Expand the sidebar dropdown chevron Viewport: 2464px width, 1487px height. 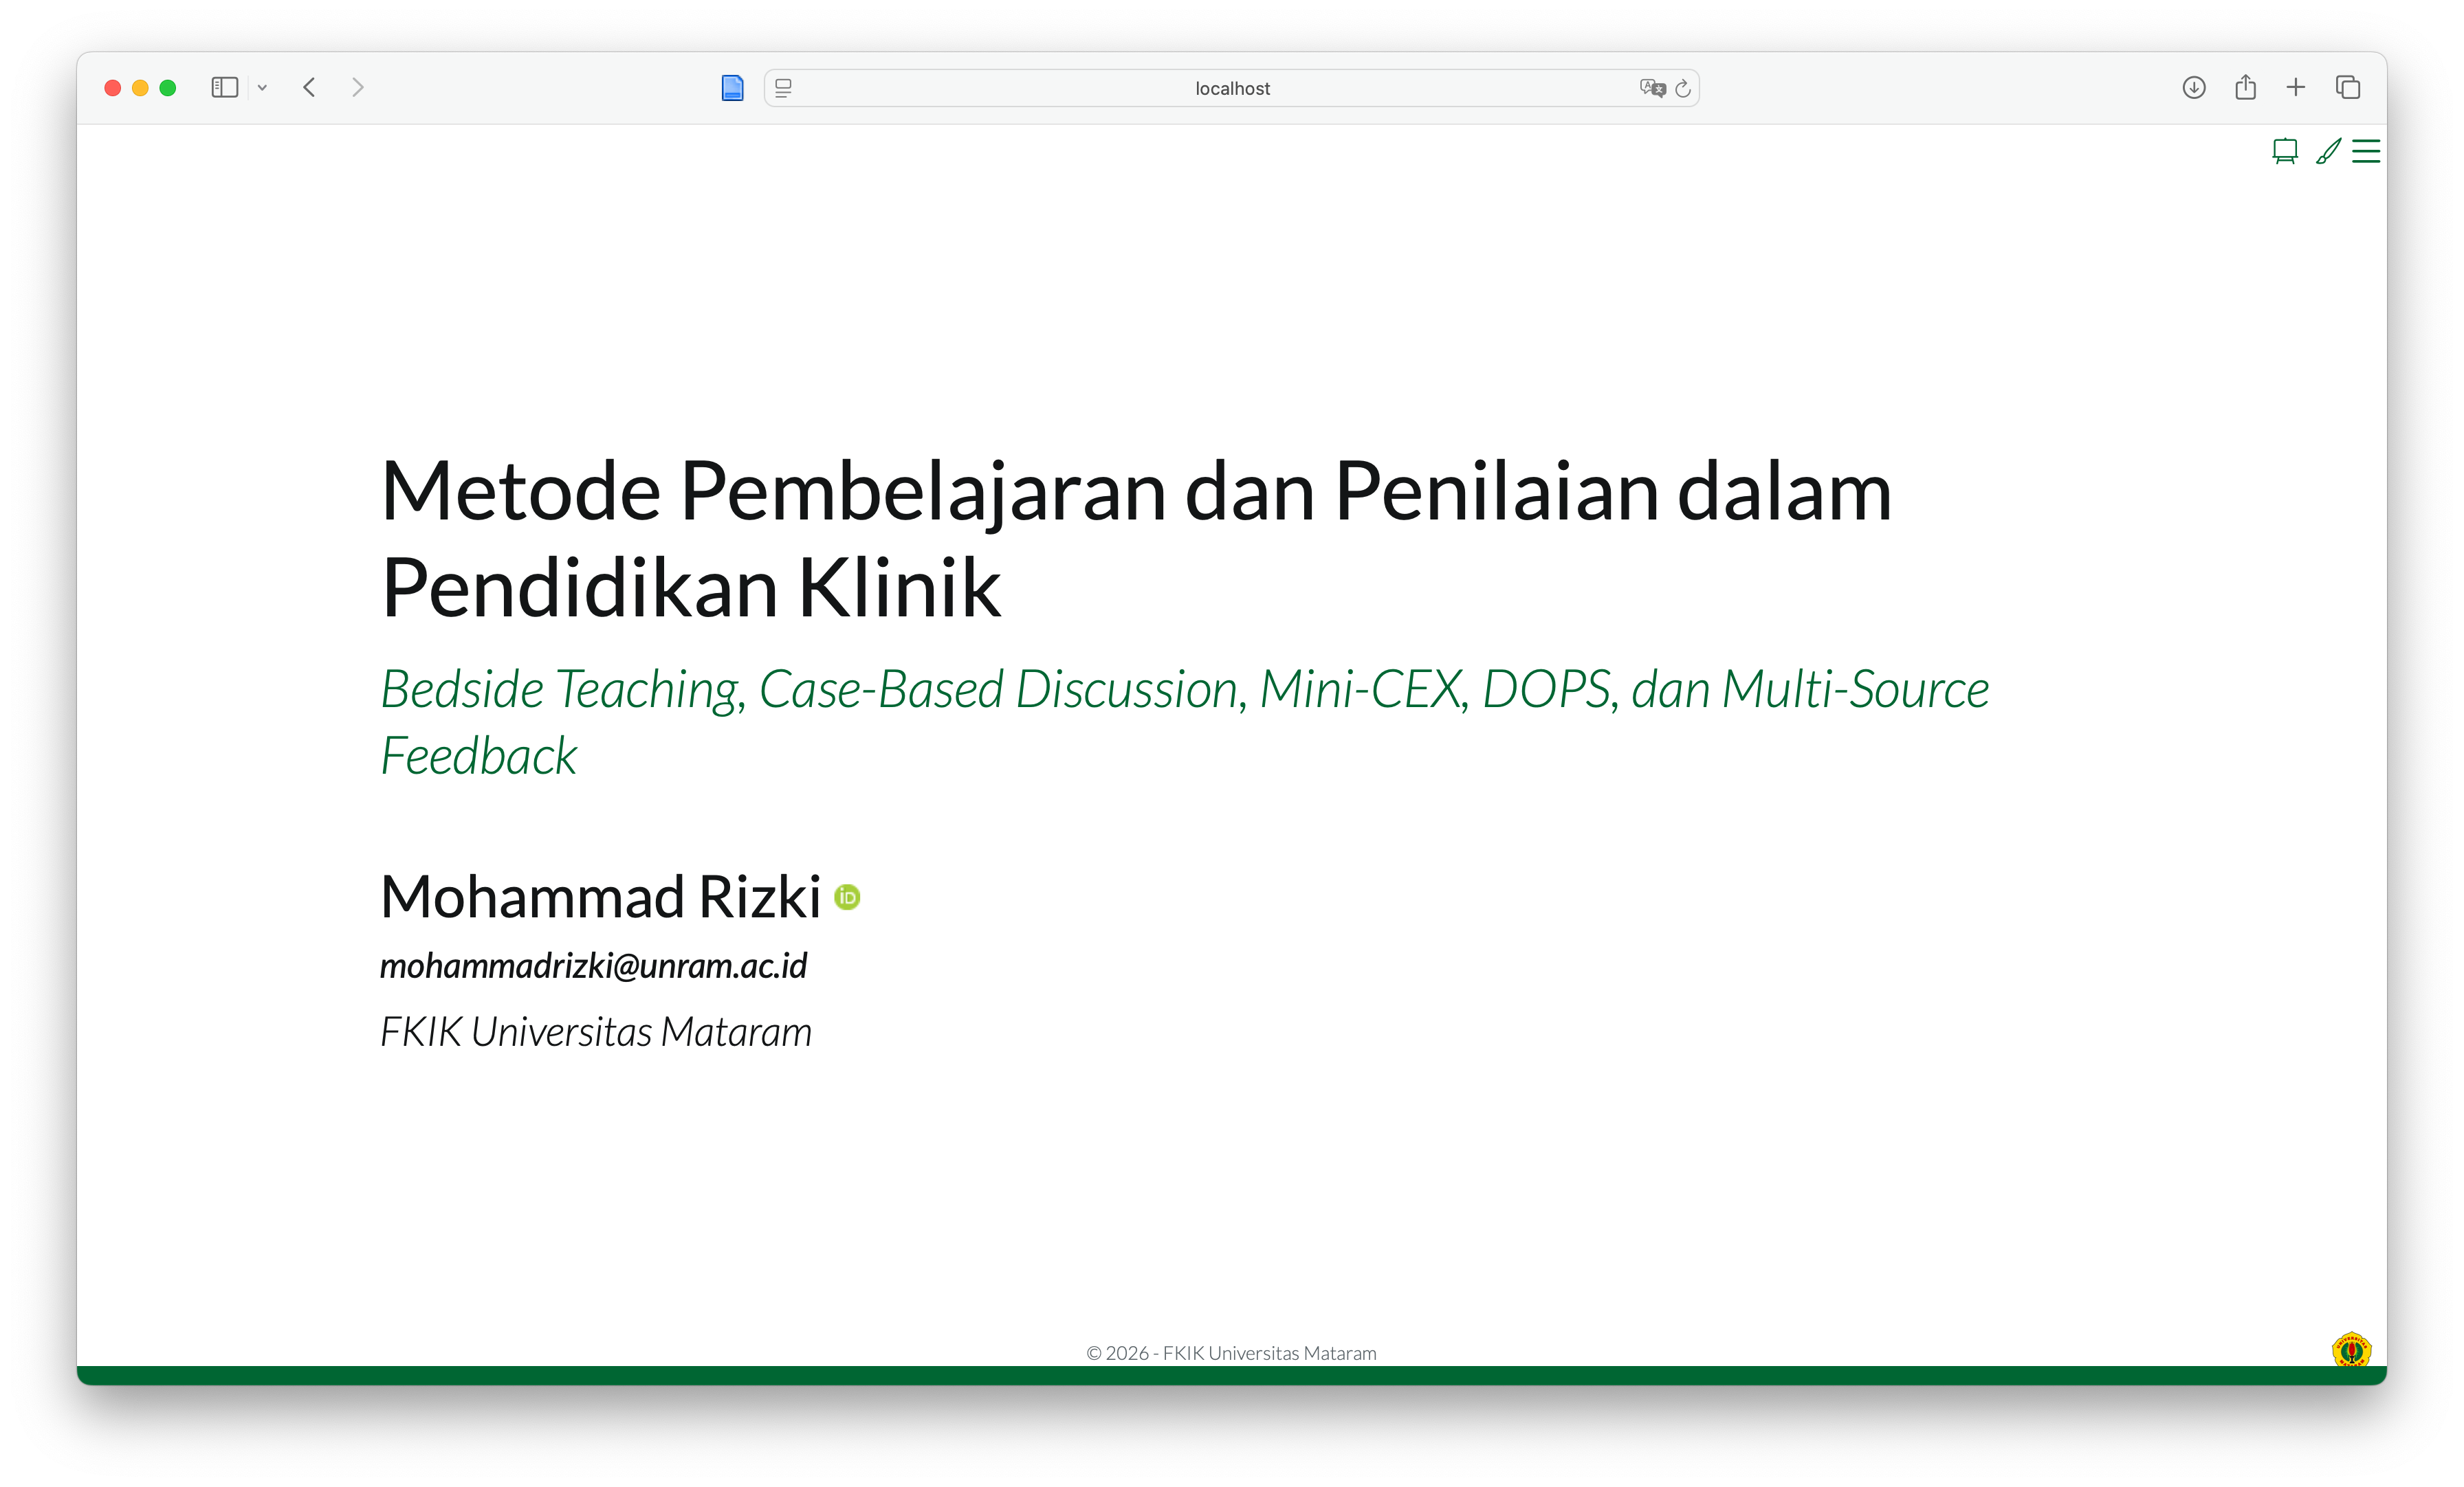click(262, 88)
